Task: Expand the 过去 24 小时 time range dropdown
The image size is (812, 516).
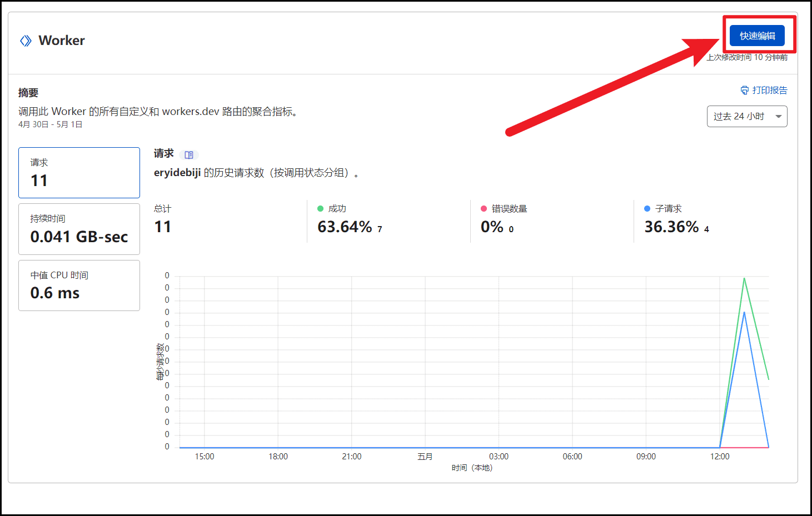Action: click(747, 116)
